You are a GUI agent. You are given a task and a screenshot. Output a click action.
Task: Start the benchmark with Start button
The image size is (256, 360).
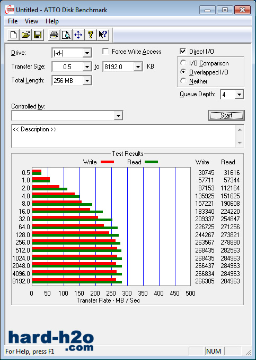[x=226, y=115]
